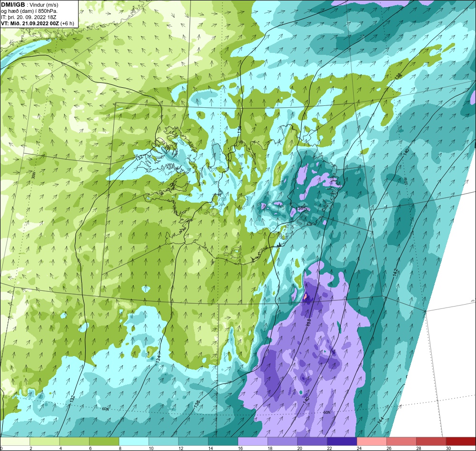This screenshot has height=451, width=476.
Task: Select the 6–8 m/s dark green legend swatch
Action: pyautogui.click(x=104, y=441)
